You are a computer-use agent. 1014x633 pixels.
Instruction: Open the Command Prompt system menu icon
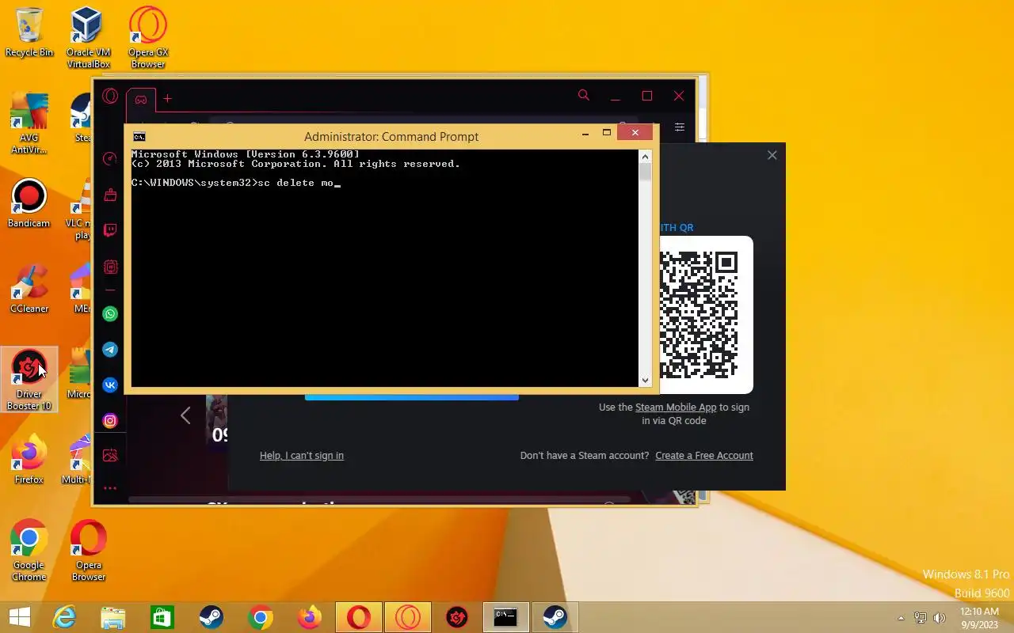click(x=139, y=137)
